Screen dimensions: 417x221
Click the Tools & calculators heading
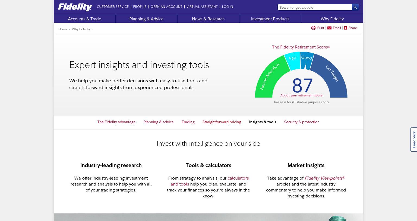pyautogui.click(x=208, y=165)
